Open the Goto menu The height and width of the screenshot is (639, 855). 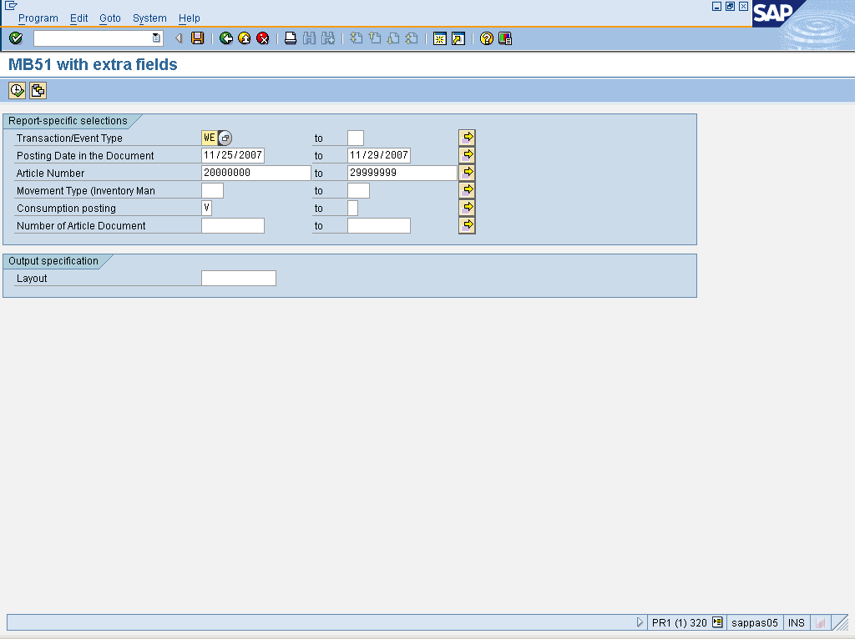pyautogui.click(x=110, y=18)
